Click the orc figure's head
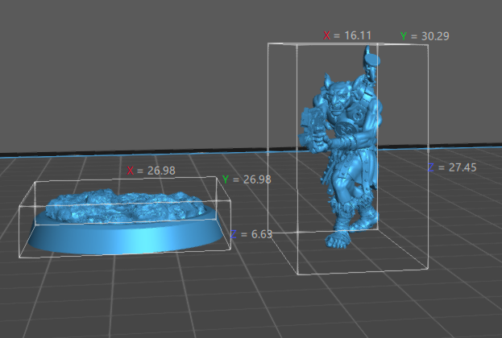Screen dimensions: 502x338 [334, 95]
